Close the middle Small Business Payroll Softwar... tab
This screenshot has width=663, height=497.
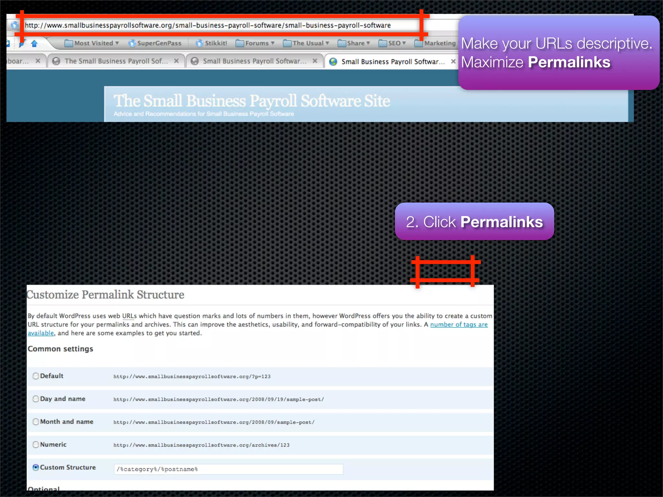315,61
